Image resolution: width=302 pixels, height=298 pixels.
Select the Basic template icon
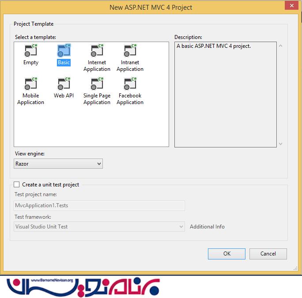[64, 50]
